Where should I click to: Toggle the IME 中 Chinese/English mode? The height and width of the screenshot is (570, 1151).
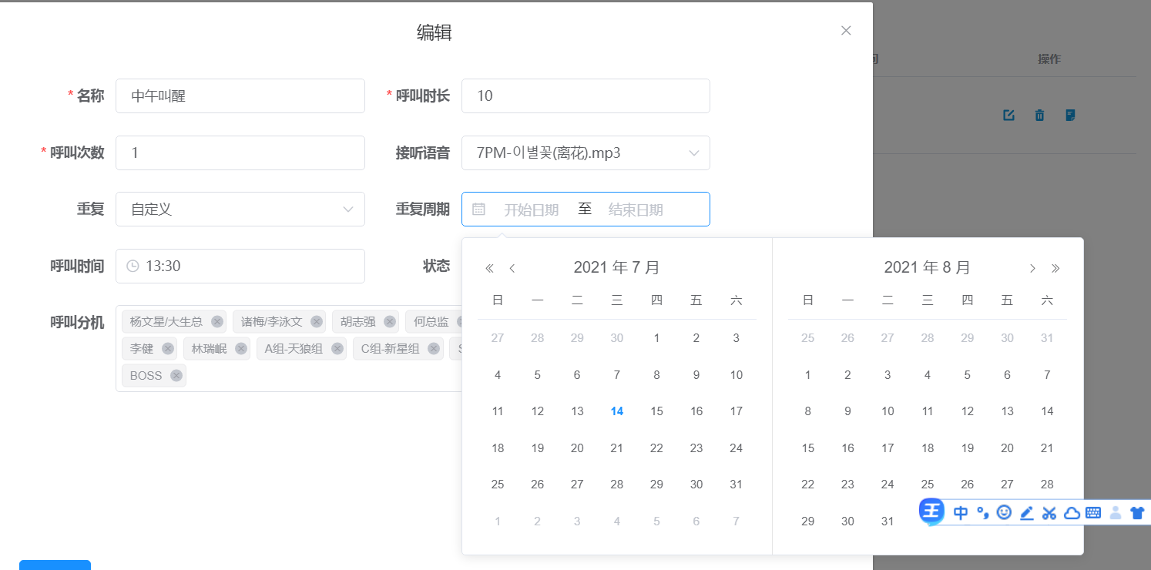961,512
